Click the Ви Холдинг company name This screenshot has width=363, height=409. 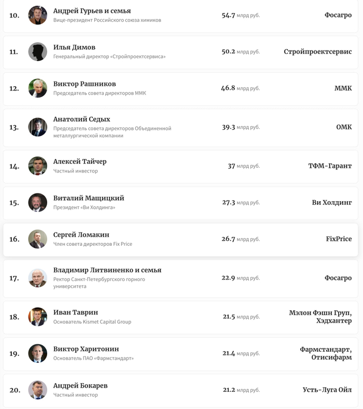331,203
